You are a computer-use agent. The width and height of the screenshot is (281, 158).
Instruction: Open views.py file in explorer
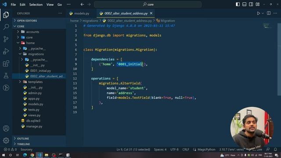tap(34, 115)
